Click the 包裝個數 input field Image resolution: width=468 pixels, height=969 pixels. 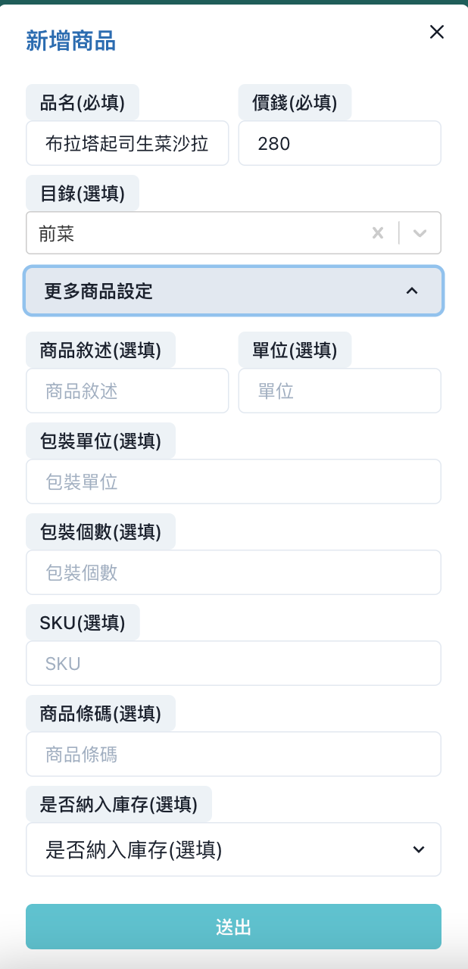[x=233, y=572]
